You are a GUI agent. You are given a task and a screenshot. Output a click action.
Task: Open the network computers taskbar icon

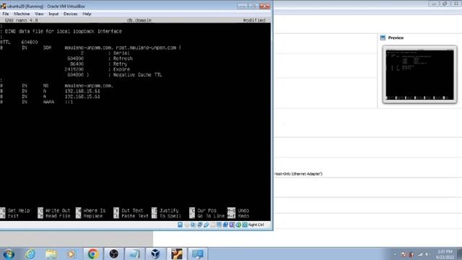coord(197,253)
